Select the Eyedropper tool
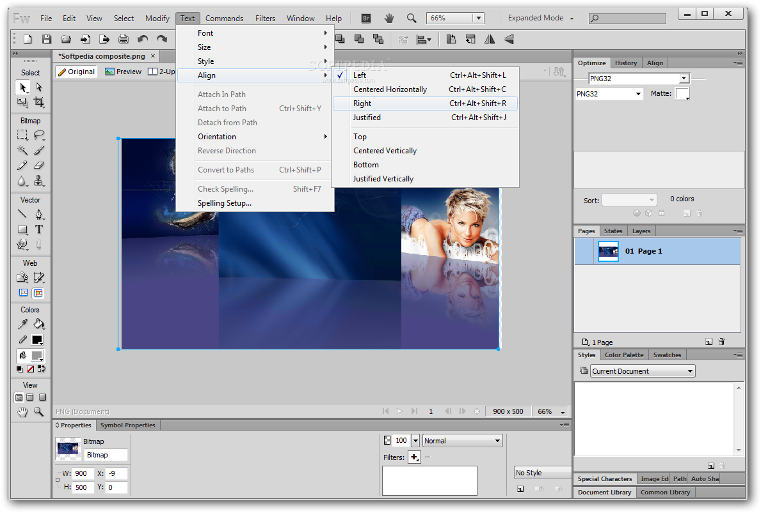The width and height of the screenshot is (761, 513). 22,324
